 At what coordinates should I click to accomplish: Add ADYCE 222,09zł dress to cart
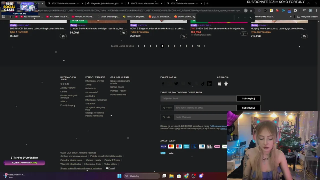(x=184, y=36)
